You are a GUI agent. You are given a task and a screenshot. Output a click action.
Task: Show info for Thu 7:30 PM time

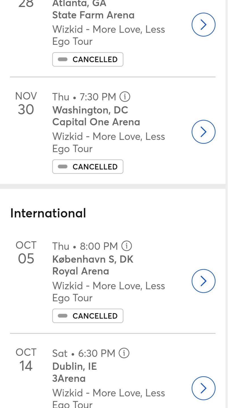[x=125, y=97]
